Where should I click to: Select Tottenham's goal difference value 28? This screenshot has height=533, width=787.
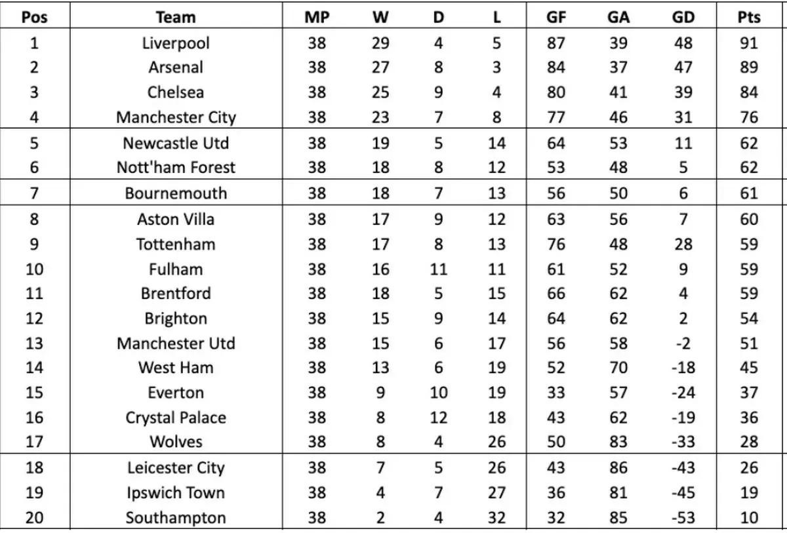coord(683,244)
